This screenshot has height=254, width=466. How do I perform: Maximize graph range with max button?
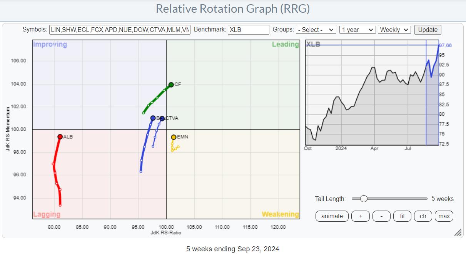(444, 216)
